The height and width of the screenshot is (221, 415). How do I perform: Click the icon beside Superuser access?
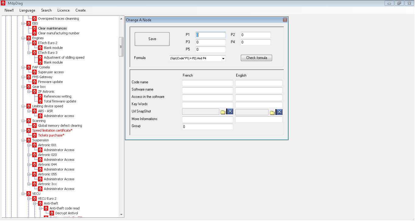pyautogui.click(x=34, y=72)
